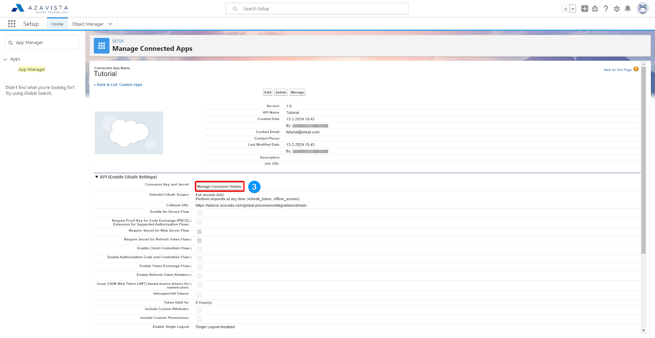
Task: Click info icon beside Enable Authorization Code and Credentials Flow
Action: pos(190,257)
